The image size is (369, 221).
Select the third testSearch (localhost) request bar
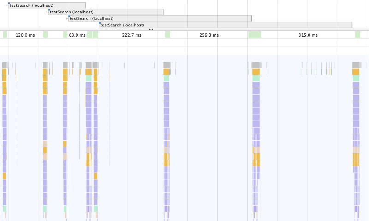(160, 18)
